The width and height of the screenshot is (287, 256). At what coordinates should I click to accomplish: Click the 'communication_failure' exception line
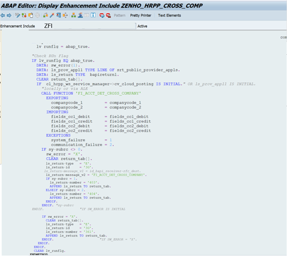tap(83, 145)
